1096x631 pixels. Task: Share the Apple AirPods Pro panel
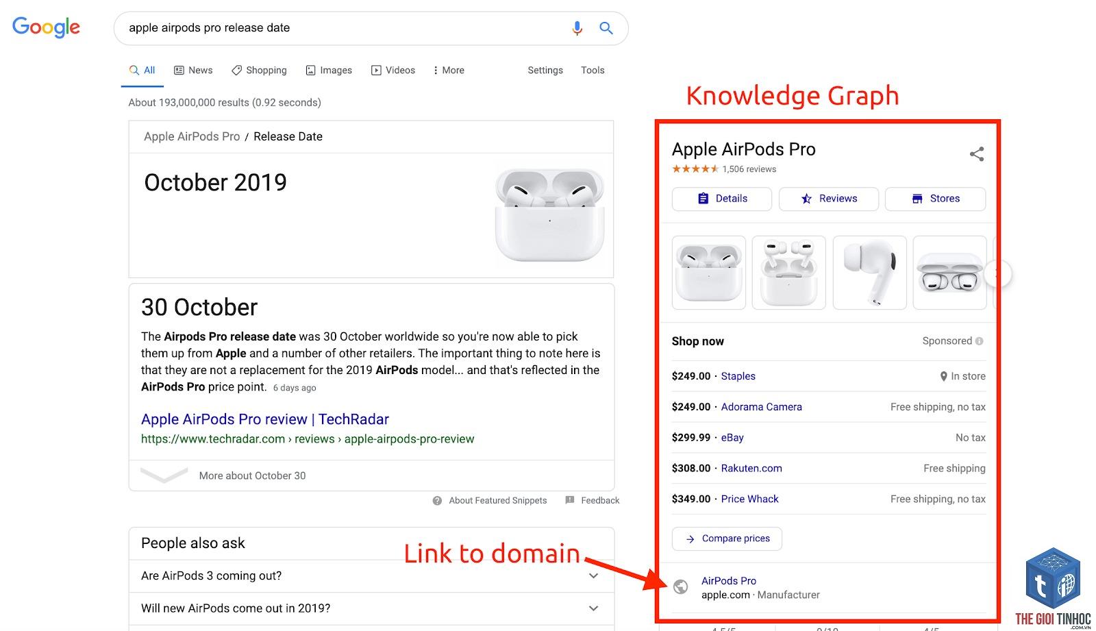pyautogui.click(x=977, y=154)
